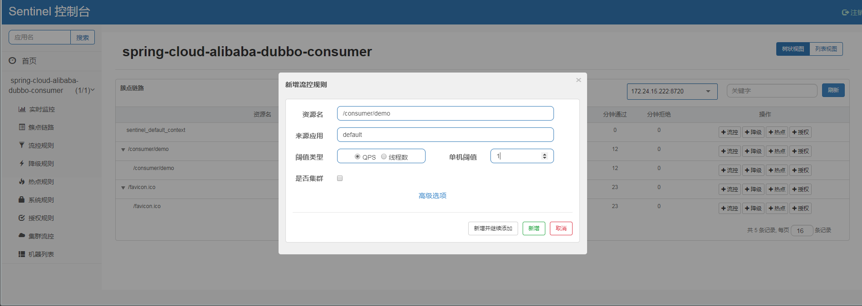Toggle the 是否集群 checkbox
This screenshot has width=862, height=306.
(340, 178)
